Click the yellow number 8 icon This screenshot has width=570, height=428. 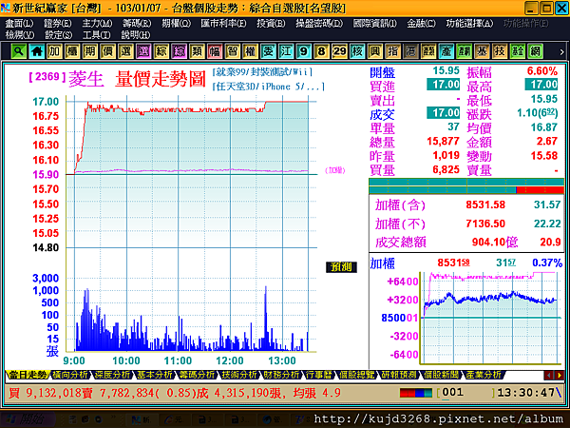coord(321,51)
